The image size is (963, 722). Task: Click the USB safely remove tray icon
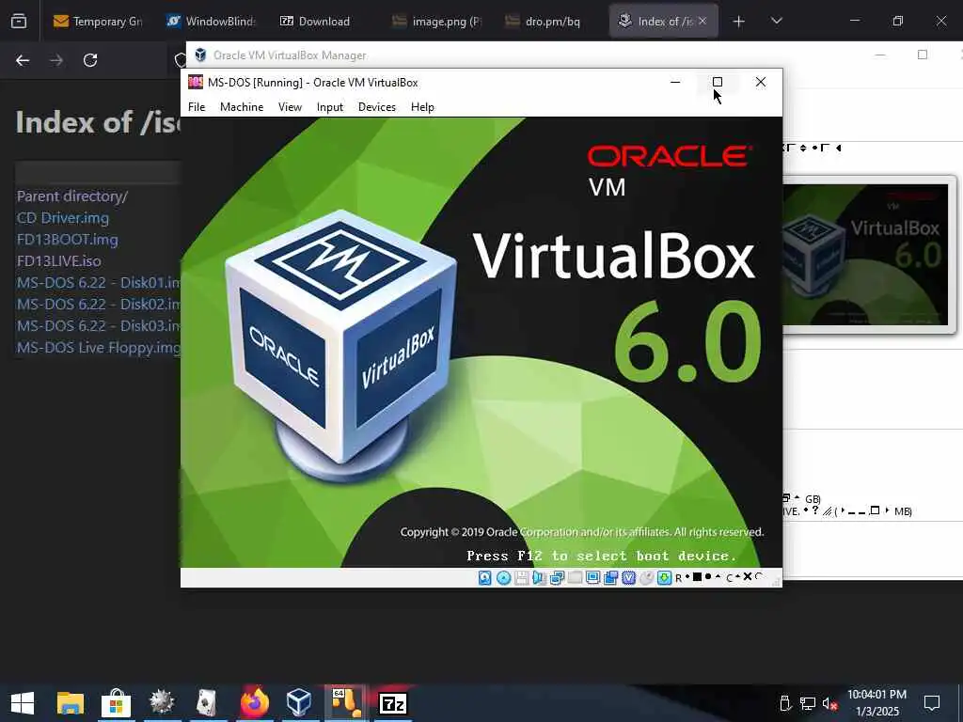click(x=784, y=703)
